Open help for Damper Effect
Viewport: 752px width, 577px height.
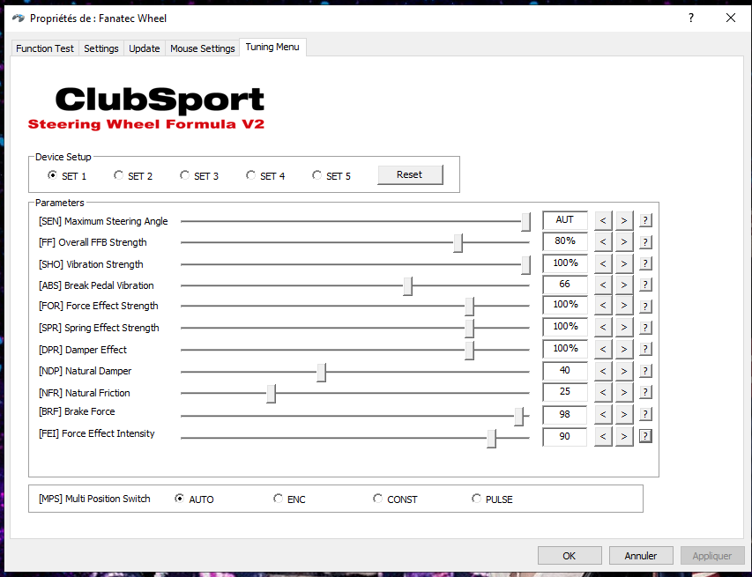pos(645,349)
